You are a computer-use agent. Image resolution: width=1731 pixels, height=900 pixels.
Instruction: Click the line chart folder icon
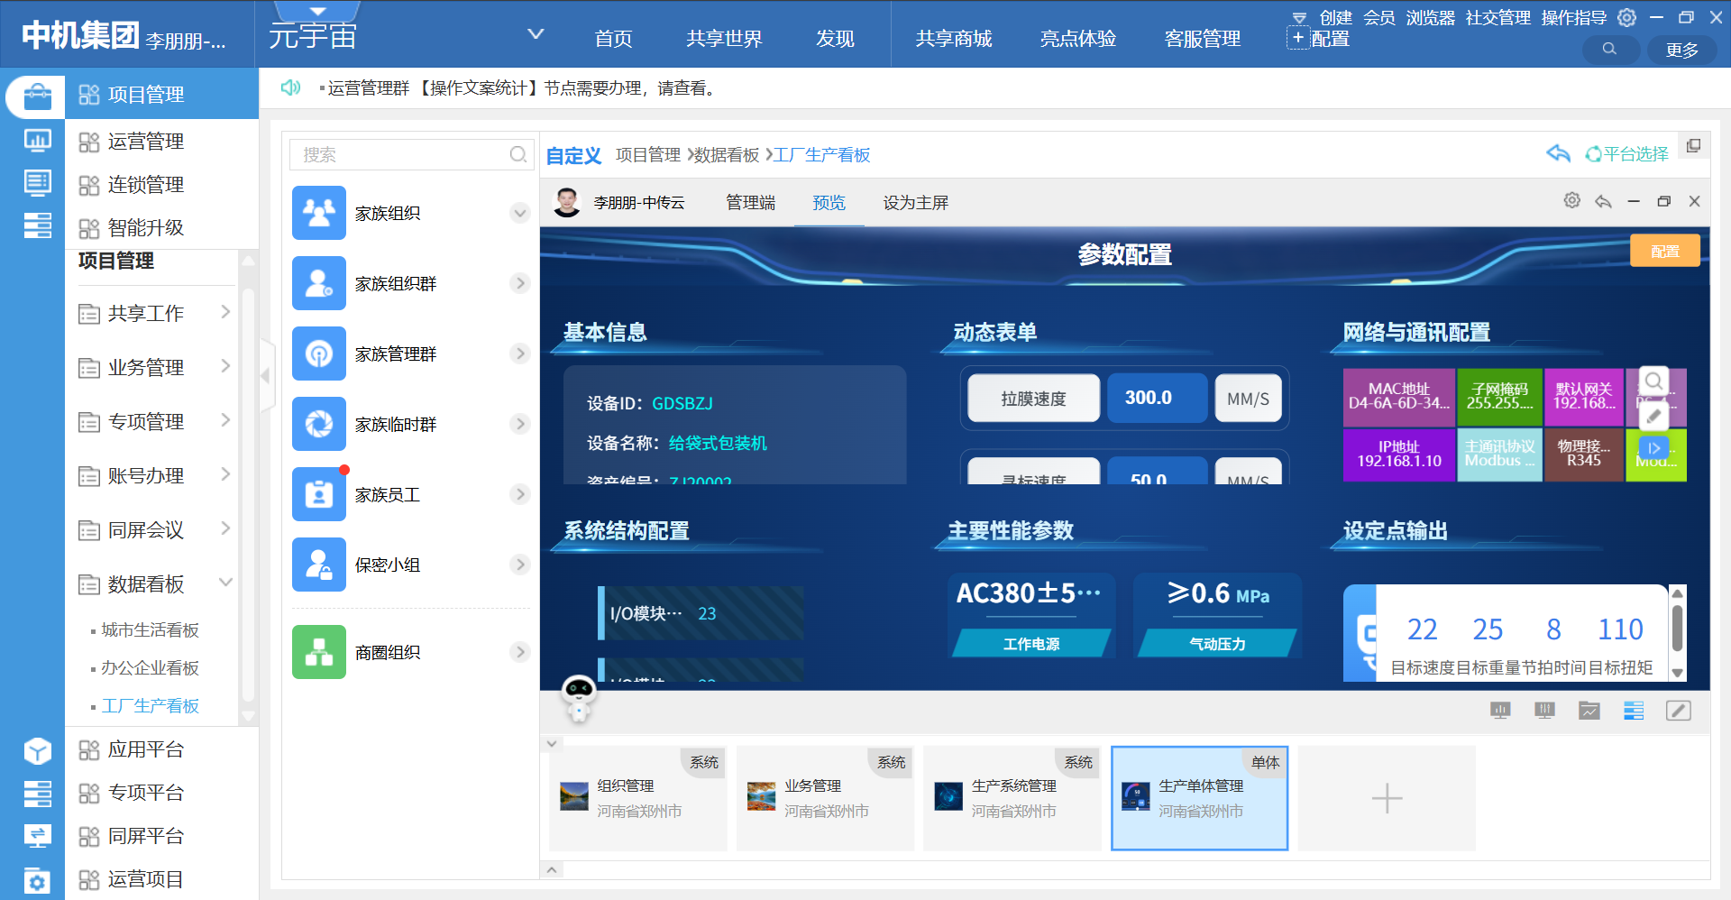[1589, 711]
